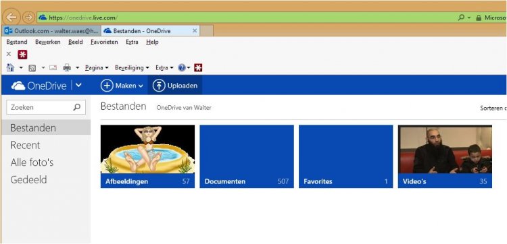507x244 pixels.
Task: Open the Maken dropdown
Action: (122, 86)
